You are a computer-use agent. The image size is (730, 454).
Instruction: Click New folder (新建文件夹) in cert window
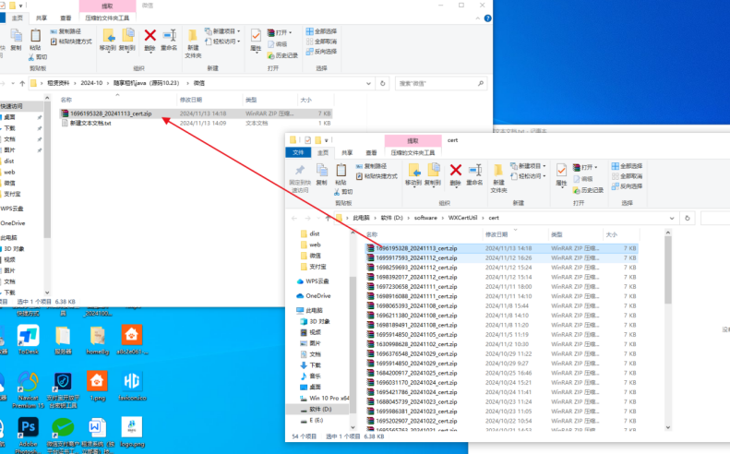coord(498,178)
